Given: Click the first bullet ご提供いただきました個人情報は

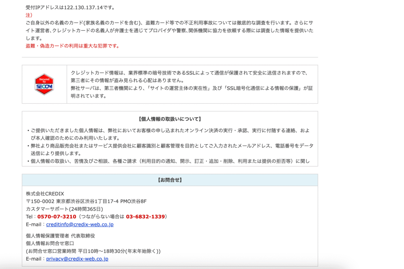Looking at the screenshot, I should coord(170,134).
